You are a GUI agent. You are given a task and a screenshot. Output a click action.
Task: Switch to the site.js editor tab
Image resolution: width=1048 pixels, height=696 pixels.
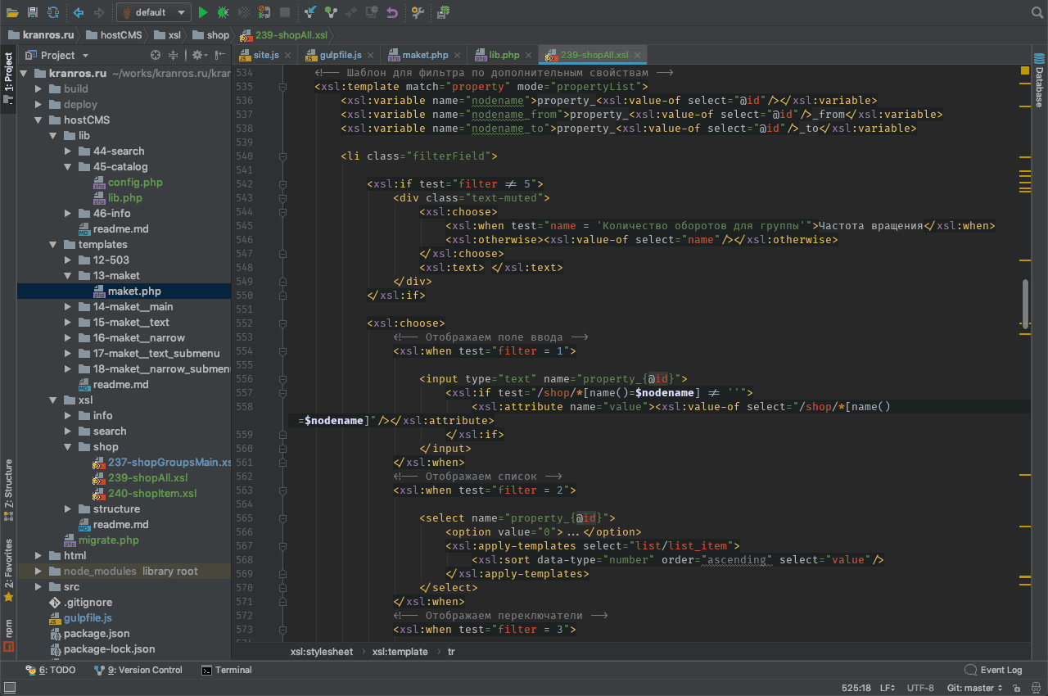pyautogui.click(x=266, y=55)
